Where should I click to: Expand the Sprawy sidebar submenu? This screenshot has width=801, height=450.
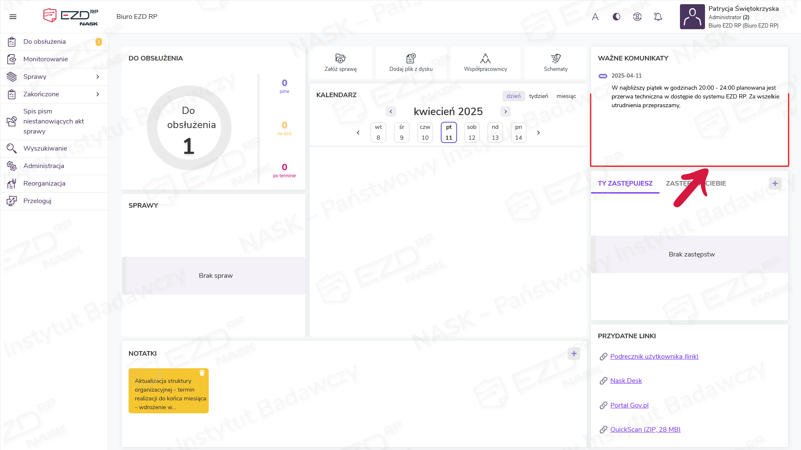[x=98, y=77]
